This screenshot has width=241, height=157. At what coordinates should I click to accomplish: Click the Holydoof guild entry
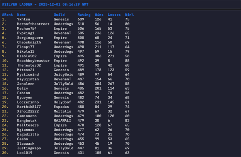pyautogui.click(x=63, y=102)
